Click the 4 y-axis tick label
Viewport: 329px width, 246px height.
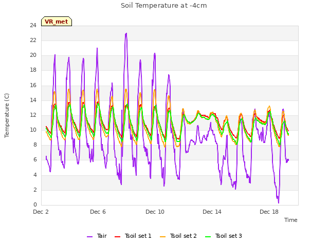coord(35,175)
